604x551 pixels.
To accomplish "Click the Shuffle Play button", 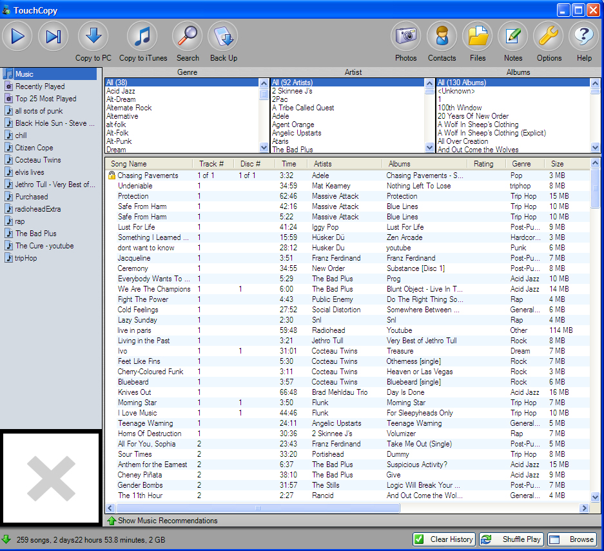I will [512, 539].
